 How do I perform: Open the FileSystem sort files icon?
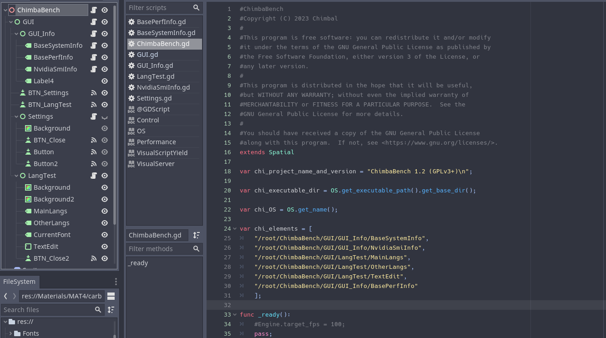point(111,310)
